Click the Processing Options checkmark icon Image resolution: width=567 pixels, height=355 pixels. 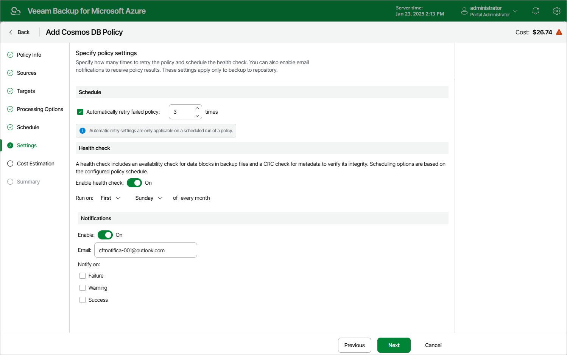click(x=10, y=109)
